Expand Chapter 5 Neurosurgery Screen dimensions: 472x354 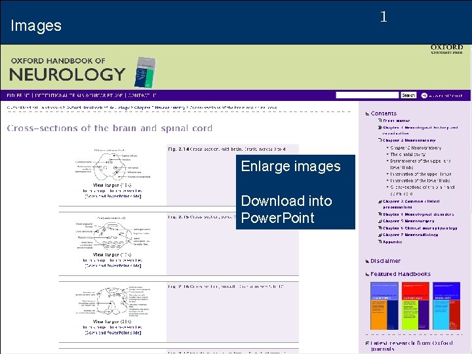pyautogui.click(x=380, y=222)
